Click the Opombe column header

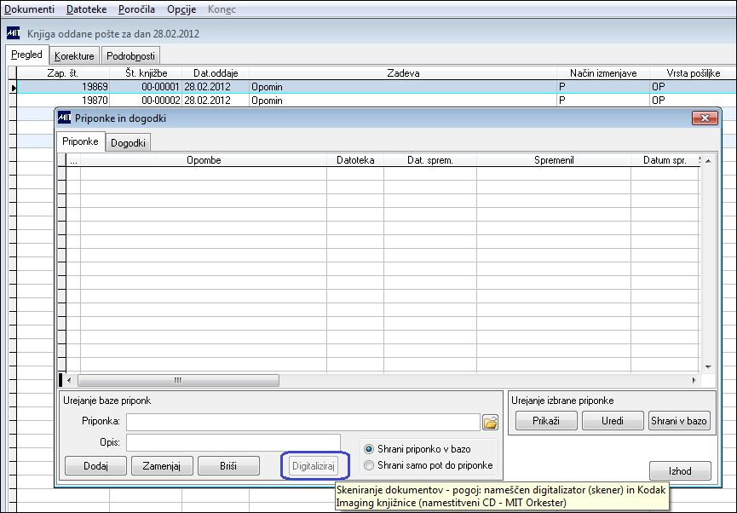(204, 160)
